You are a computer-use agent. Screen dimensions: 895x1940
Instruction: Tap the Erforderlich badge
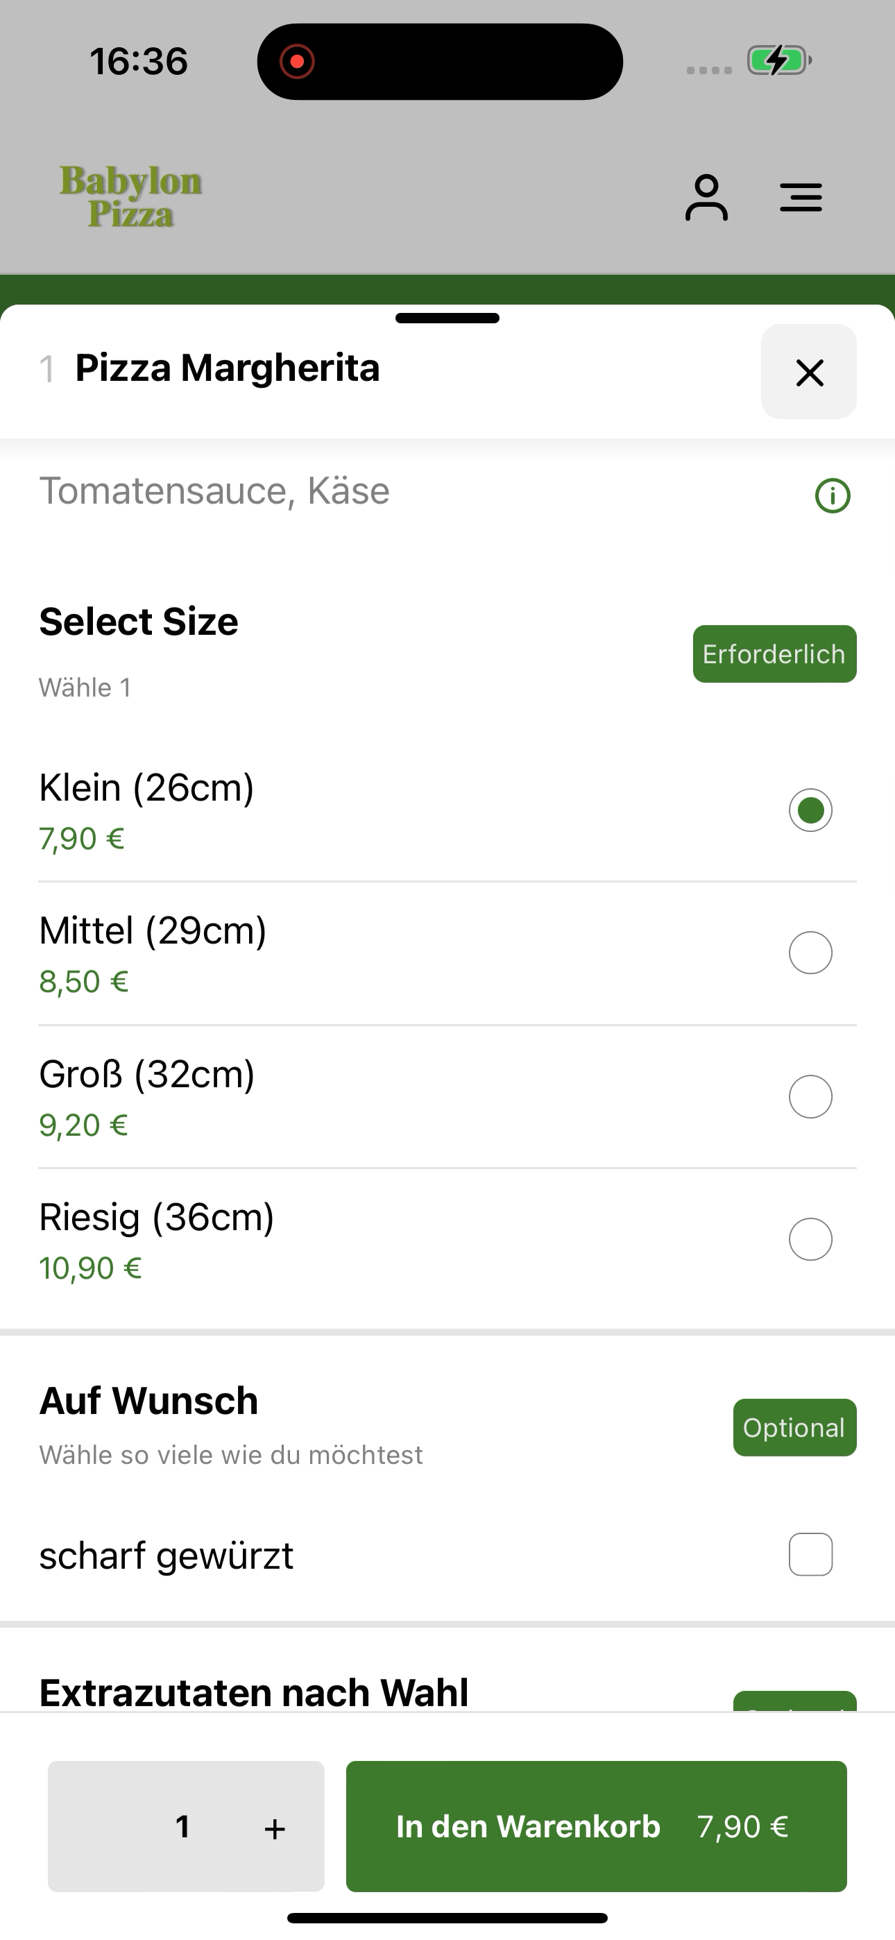tap(774, 654)
